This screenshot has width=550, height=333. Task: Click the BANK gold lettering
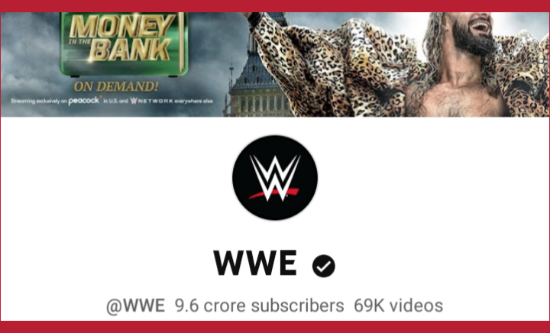131,50
